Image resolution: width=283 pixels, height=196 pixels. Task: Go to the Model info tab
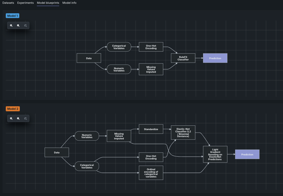tap(69, 3)
